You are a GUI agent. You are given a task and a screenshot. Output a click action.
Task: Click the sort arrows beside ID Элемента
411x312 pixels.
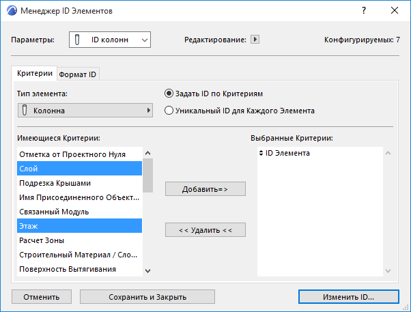[x=261, y=154]
